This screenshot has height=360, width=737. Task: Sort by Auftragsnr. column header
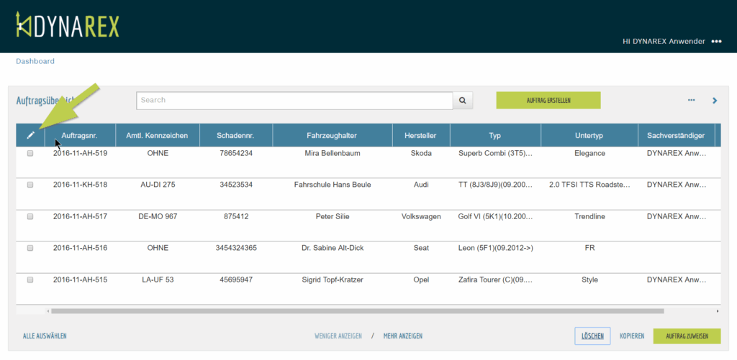tap(80, 135)
